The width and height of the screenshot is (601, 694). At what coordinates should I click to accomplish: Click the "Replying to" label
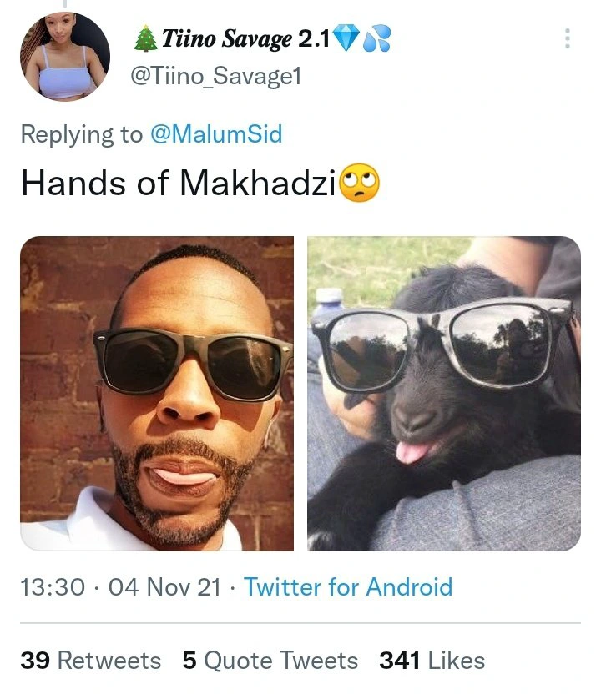coord(81,133)
